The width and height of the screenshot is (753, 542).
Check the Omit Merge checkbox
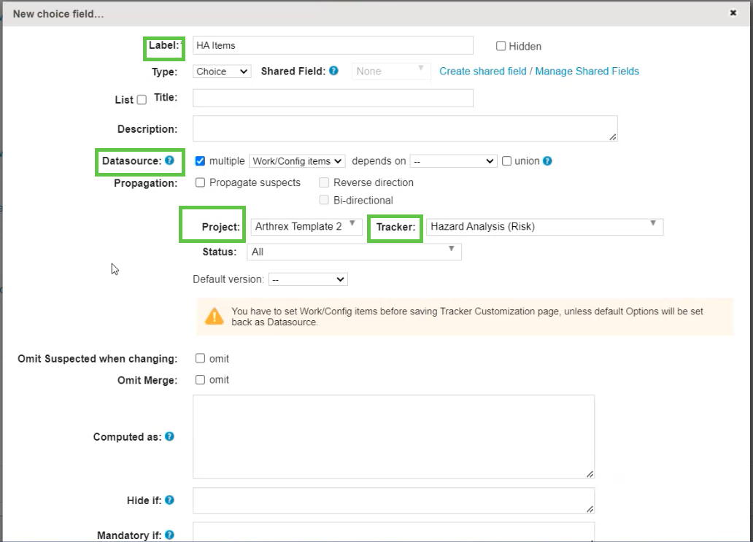(200, 379)
